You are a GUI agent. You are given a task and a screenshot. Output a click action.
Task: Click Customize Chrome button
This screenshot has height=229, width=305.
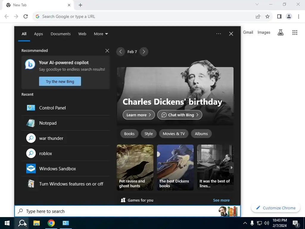tap(276, 208)
